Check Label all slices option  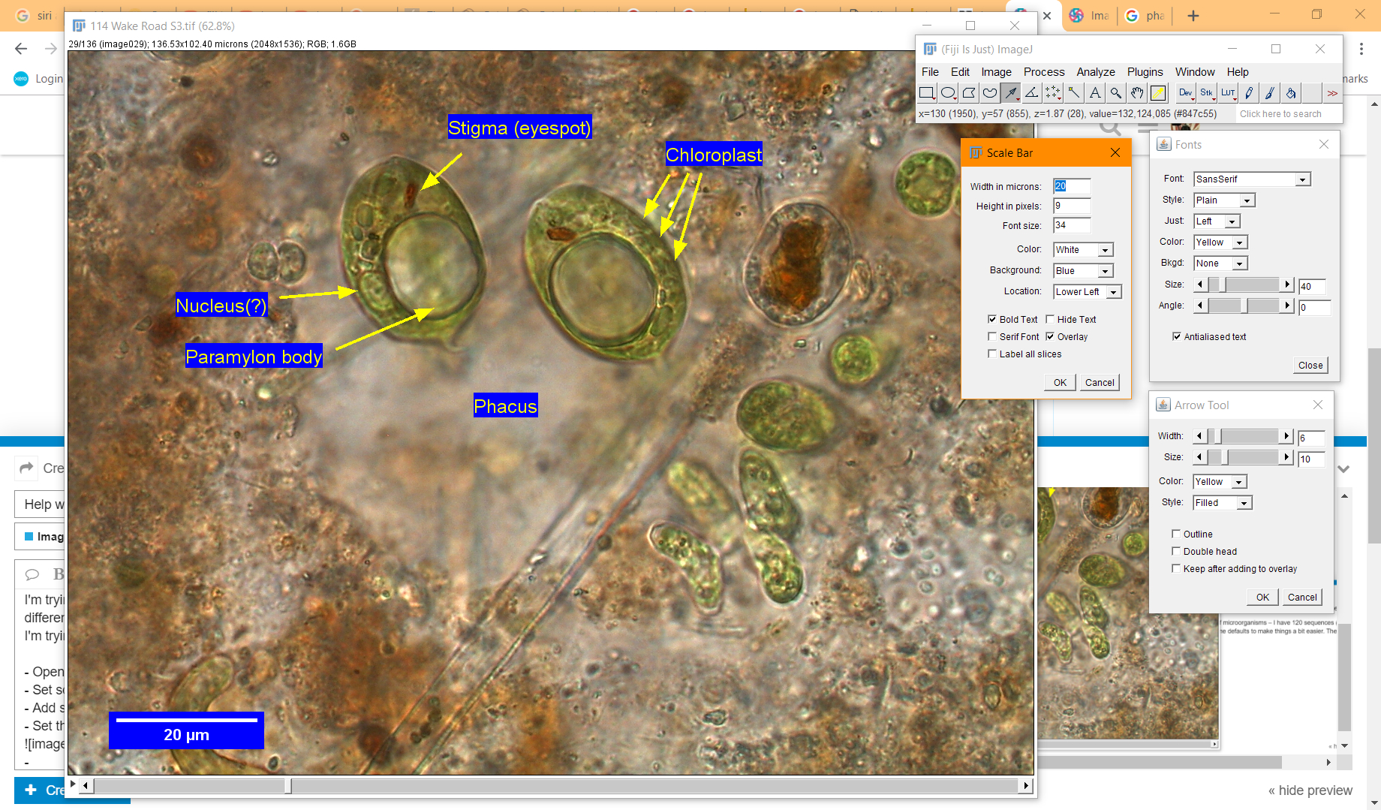point(992,353)
